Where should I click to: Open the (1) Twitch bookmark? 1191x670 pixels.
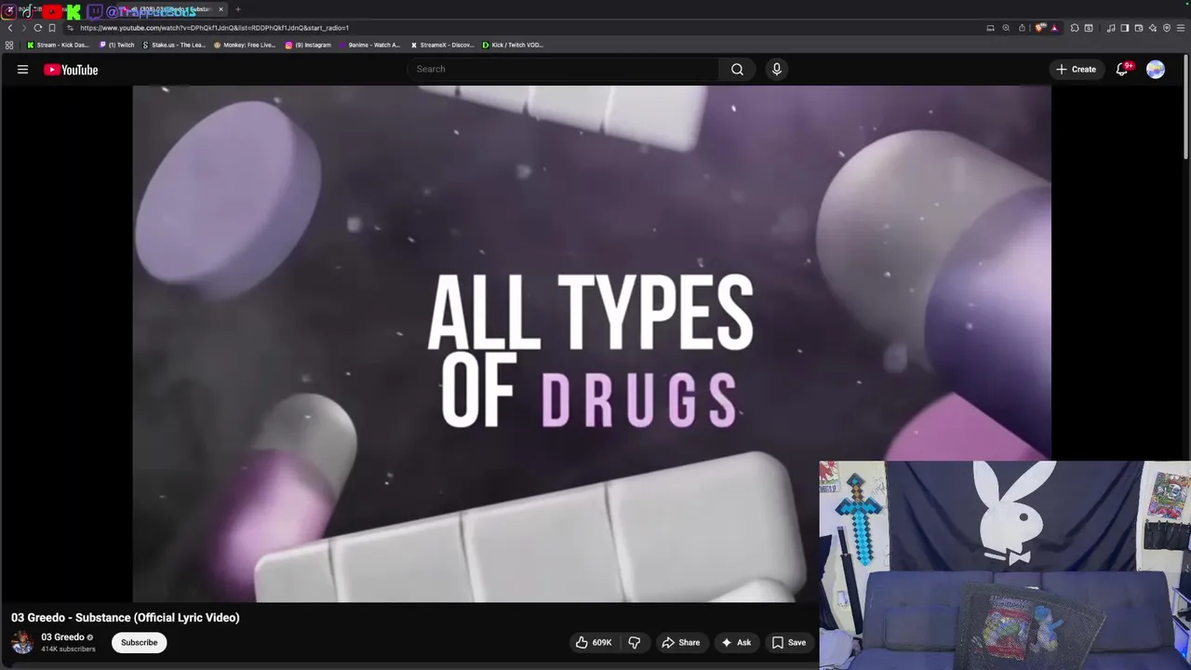coord(117,45)
